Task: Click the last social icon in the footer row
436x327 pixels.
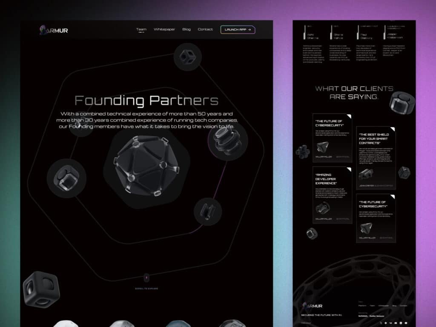Action: pos(406,323)
